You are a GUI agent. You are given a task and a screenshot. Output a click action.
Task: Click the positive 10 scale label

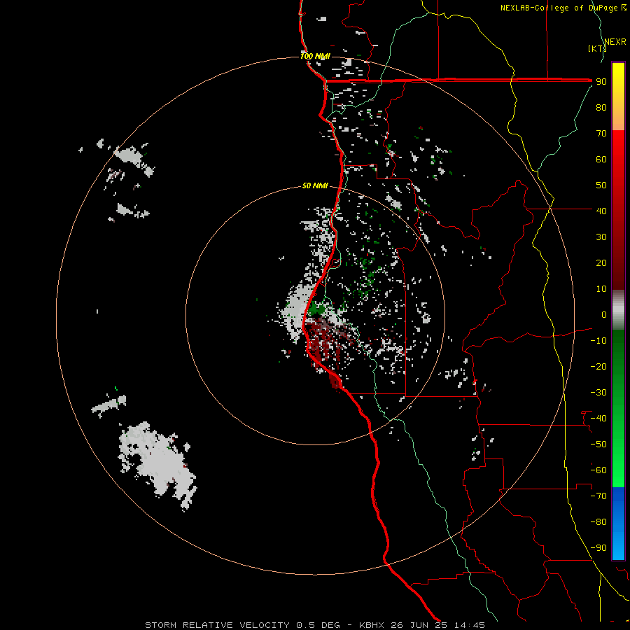click(601, 289)
